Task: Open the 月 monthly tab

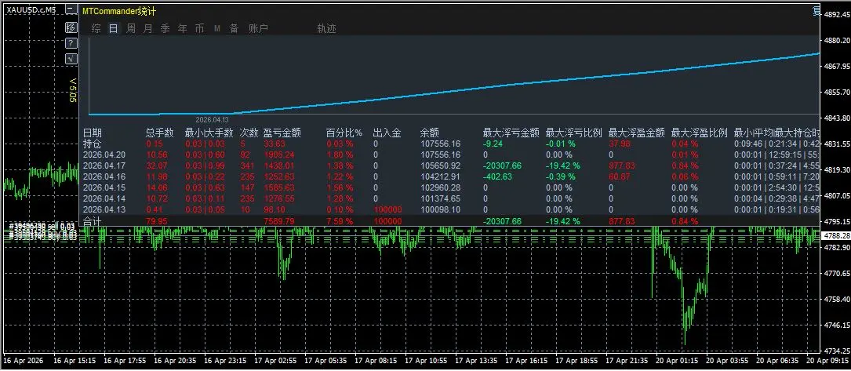Action: click(x=148, y=29)
